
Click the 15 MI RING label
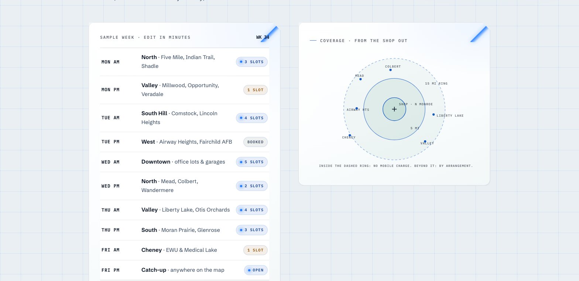tap(436, 84)
